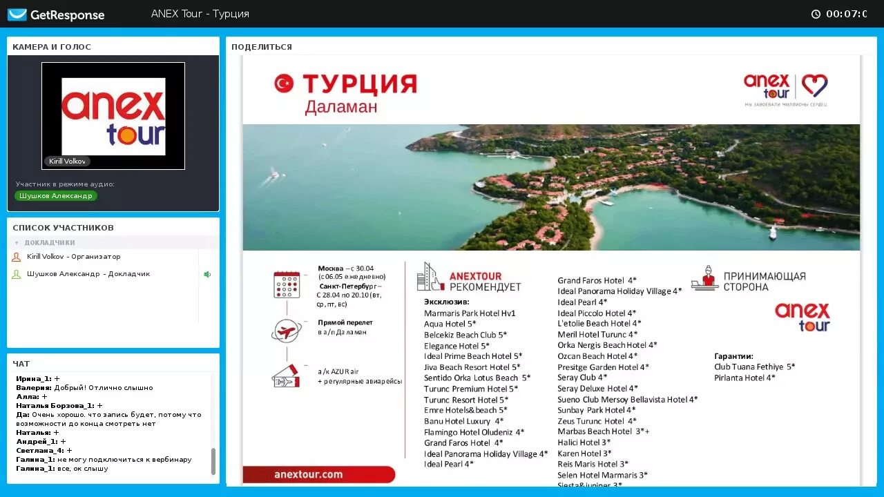Click the chat message не могу подключиться к вербинару
Viewport: 884px width, 497px height.
tap(104, 460)
